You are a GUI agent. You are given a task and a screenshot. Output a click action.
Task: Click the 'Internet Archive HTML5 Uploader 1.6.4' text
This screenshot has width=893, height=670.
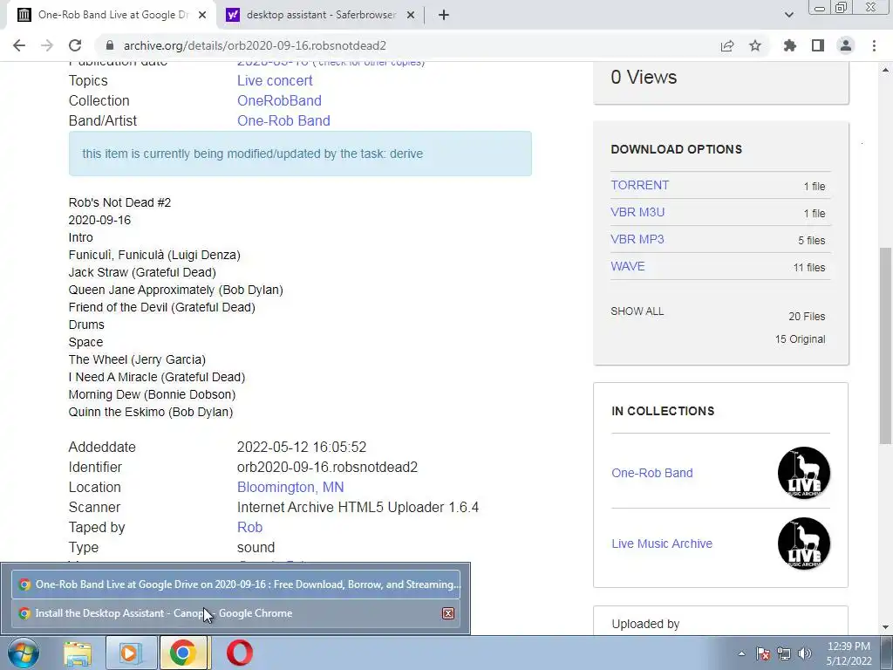point(358,507)
